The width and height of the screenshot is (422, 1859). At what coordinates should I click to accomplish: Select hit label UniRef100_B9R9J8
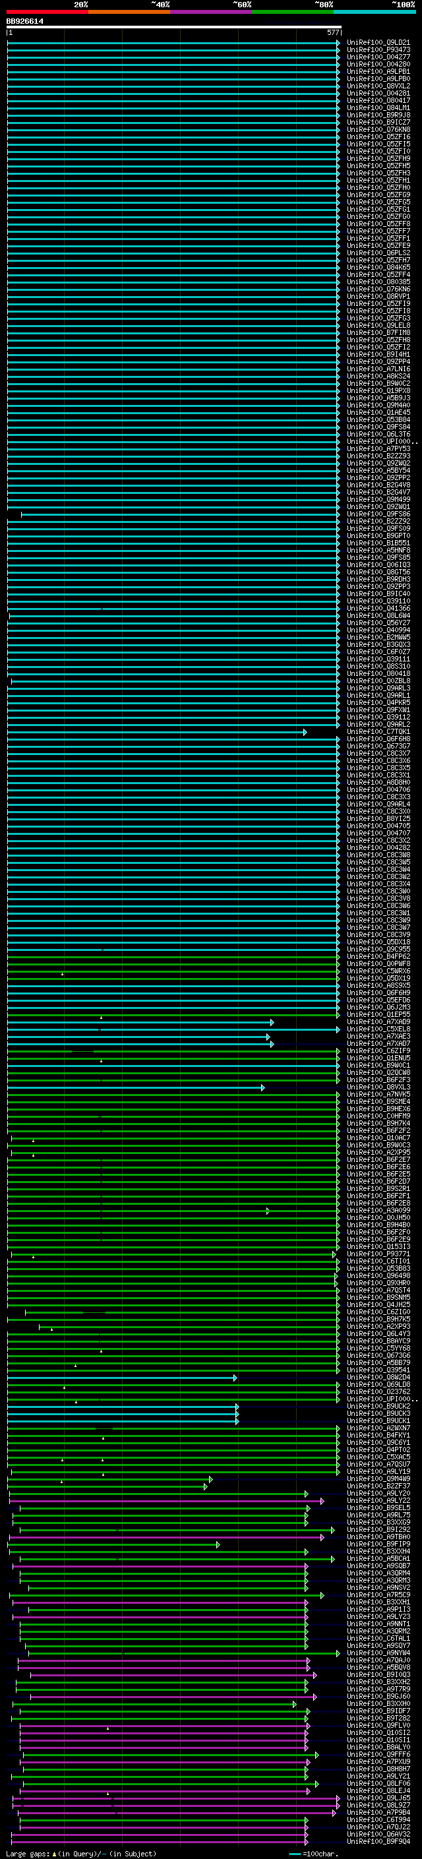(x=378, y=115)
